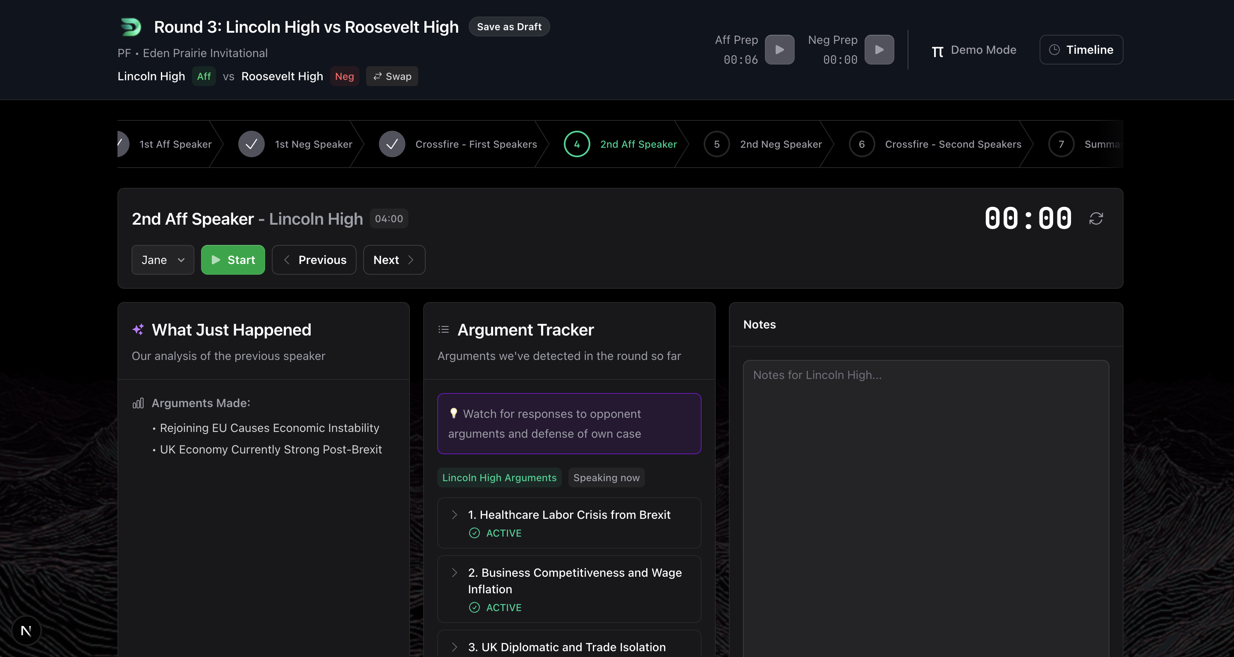The width and height of the screenshot is (1234, 657).
Task: Reset the speech timer with refresh icon
Action: (1095, 218)
